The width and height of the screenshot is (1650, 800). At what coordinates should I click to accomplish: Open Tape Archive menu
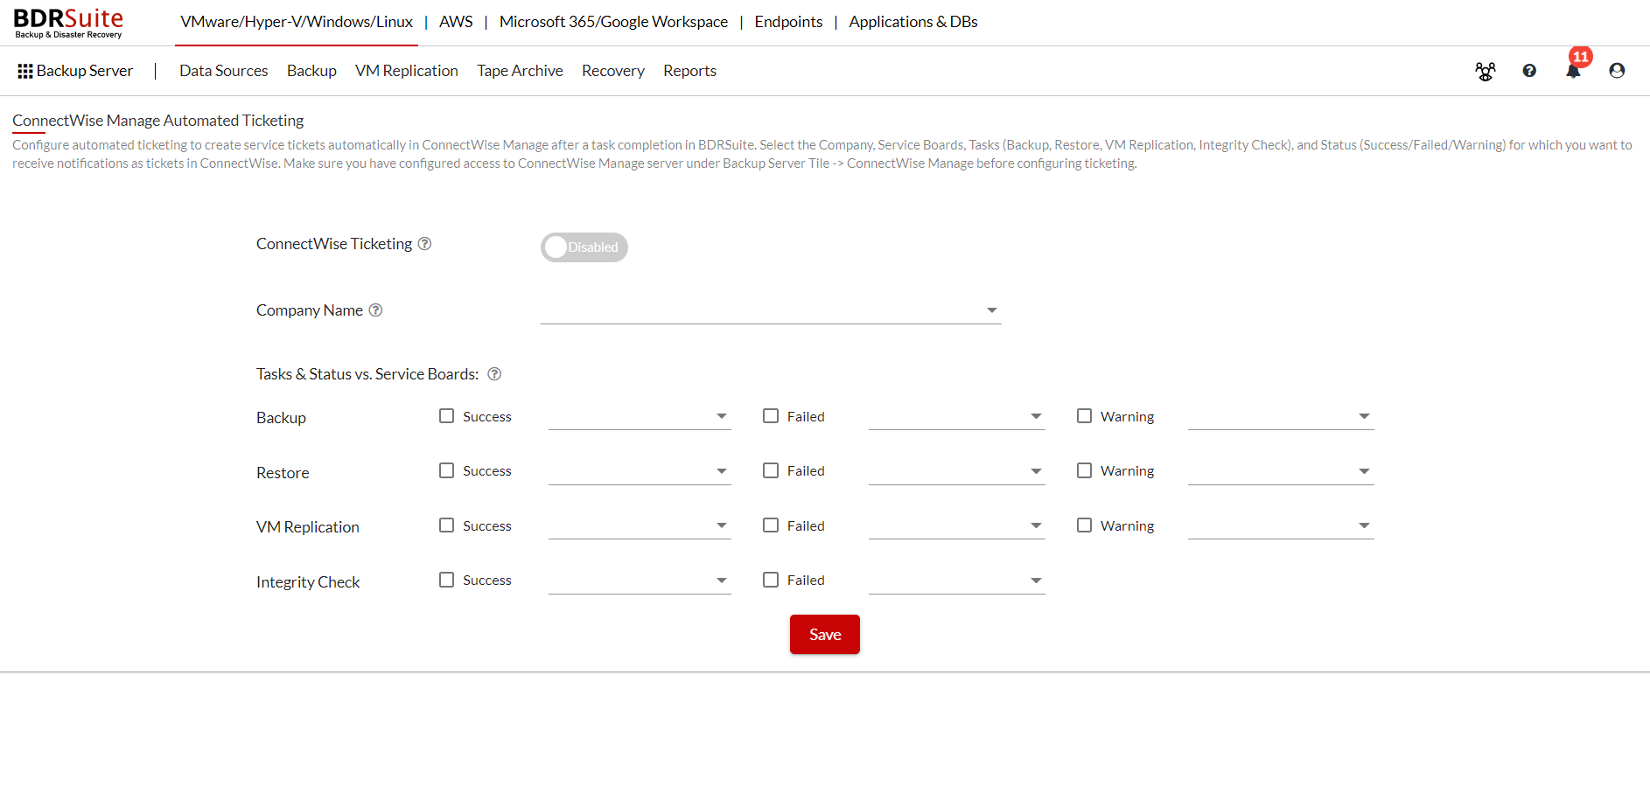tap(520, 71)
